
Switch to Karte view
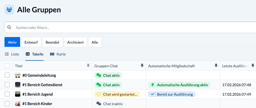[x=58, y=54]
